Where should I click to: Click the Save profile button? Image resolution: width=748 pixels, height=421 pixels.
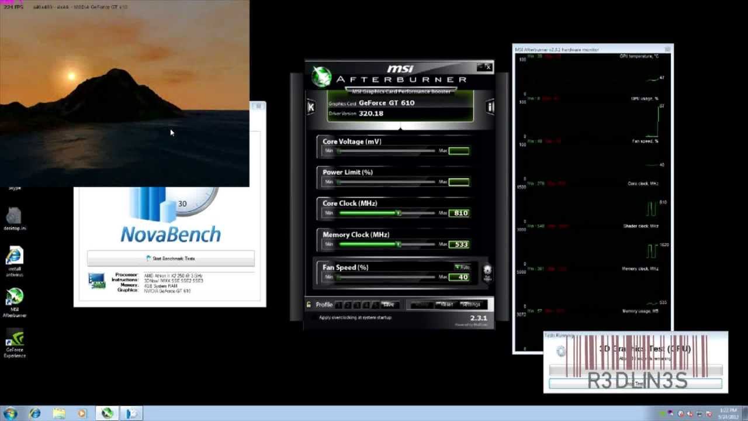(x=388, y=305)
